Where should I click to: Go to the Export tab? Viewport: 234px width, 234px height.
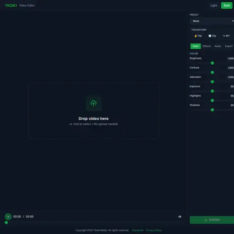[229, 46]
